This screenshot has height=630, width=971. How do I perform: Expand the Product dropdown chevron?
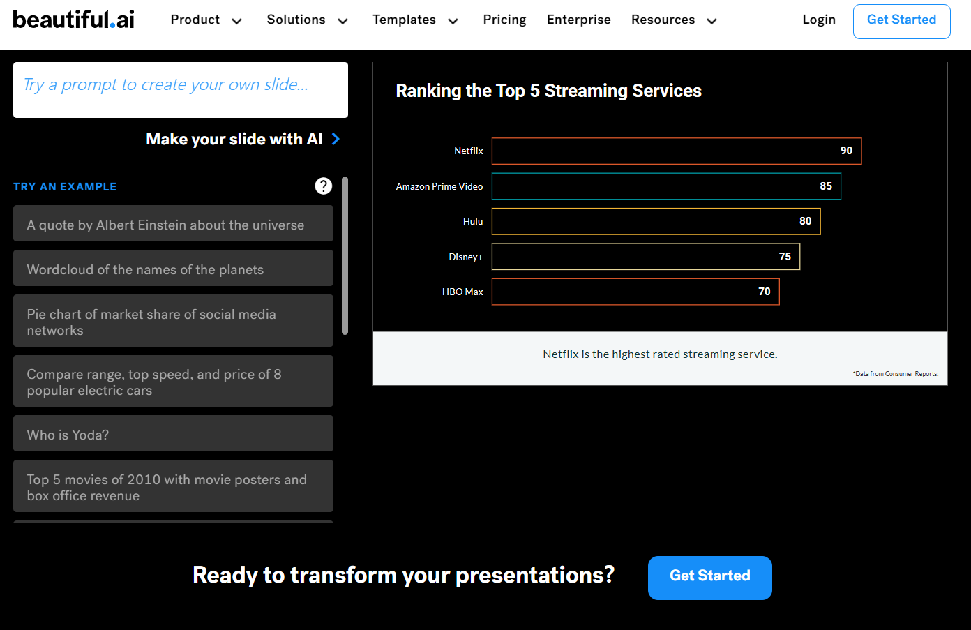coord(237,21)
